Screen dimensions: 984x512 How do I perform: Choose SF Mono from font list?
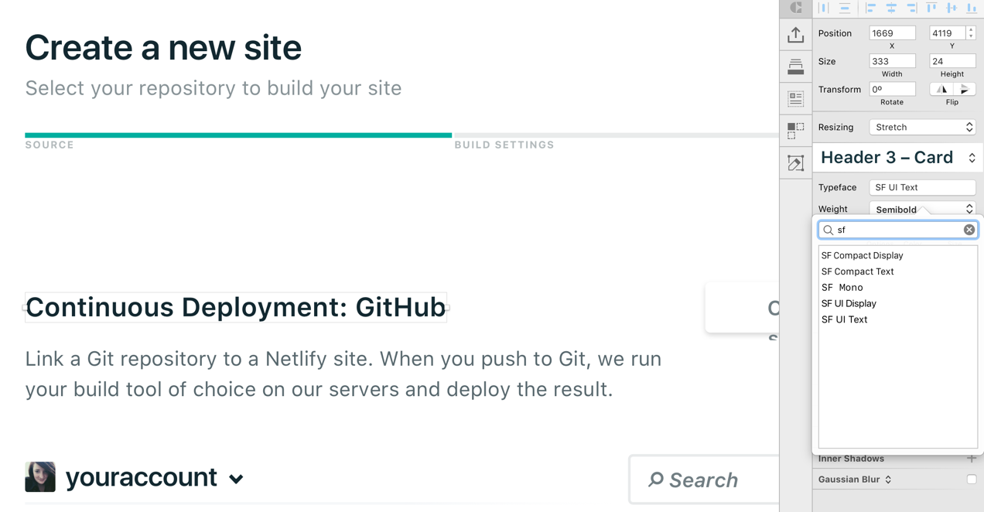pos(842,288)
